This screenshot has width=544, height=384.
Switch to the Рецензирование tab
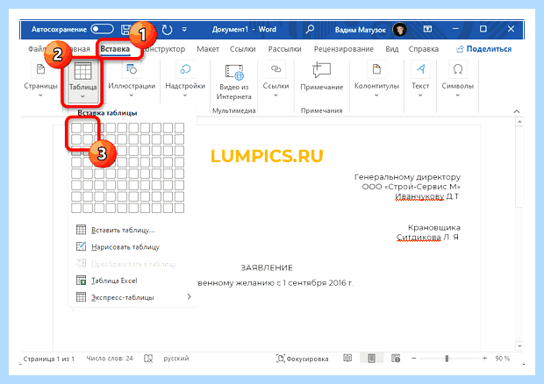click(x=343, y=49)
